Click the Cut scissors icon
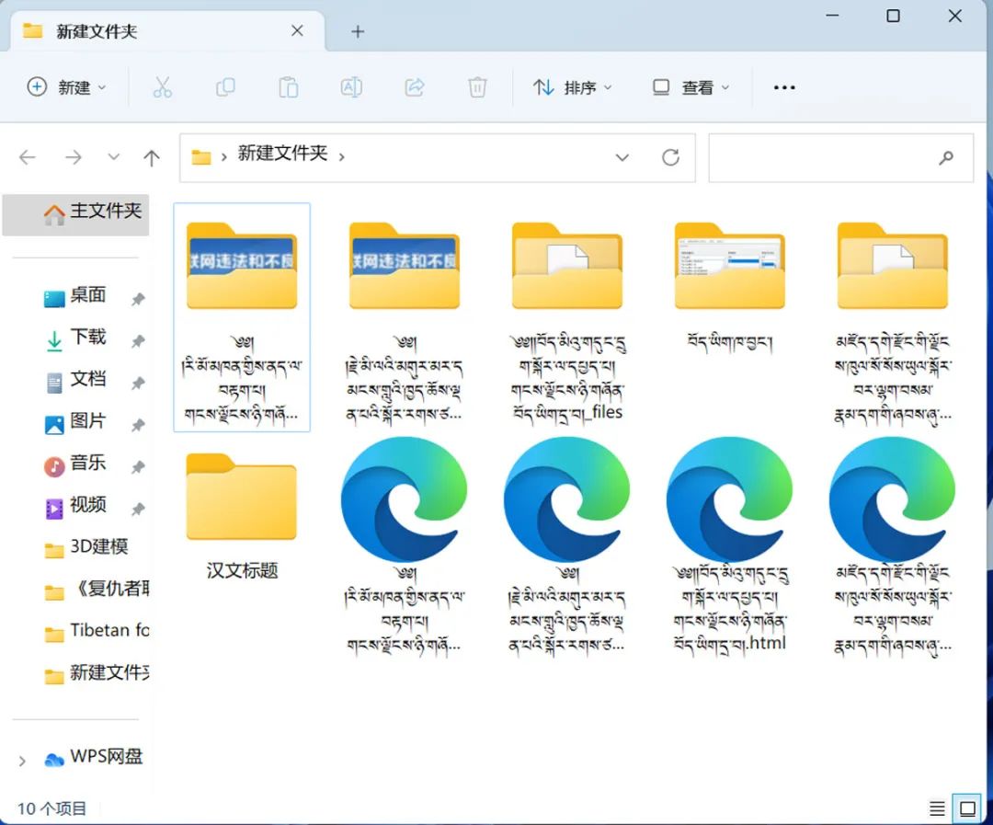993x825 pixels. tap(162, 87)
